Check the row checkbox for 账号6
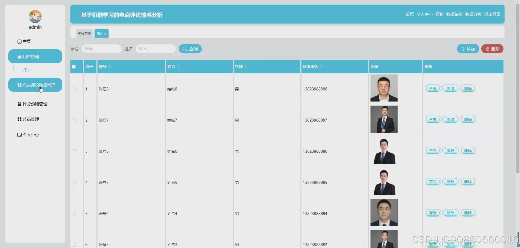The height and width of the screenshot is (248, 520). point(74,151)
